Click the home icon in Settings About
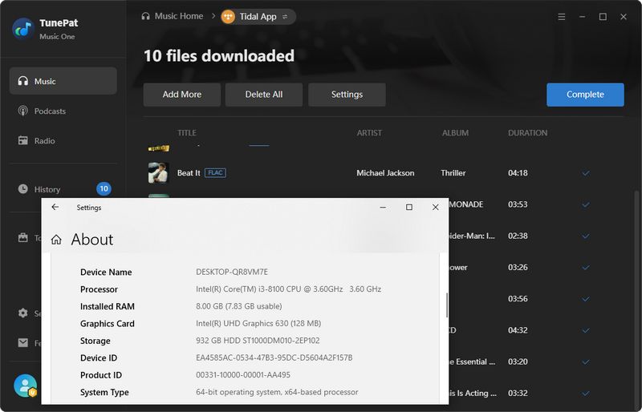Screen dimensions: 642x412 (x=56, y=240)
